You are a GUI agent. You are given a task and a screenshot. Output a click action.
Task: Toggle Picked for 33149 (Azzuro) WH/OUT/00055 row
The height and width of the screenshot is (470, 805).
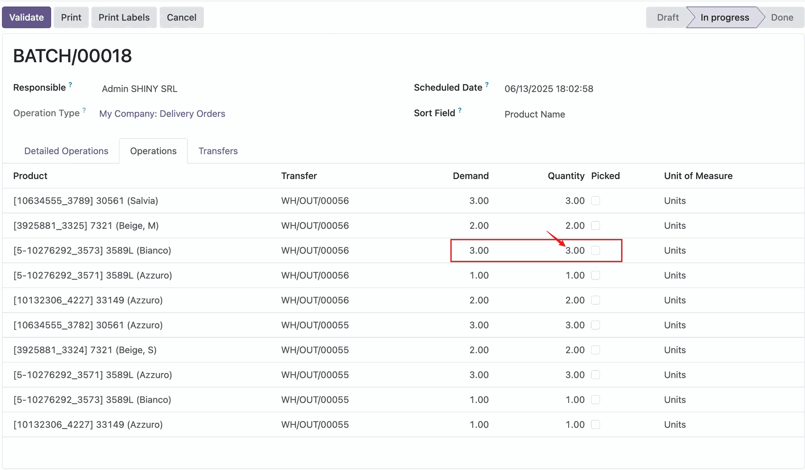tap(595, 424)
